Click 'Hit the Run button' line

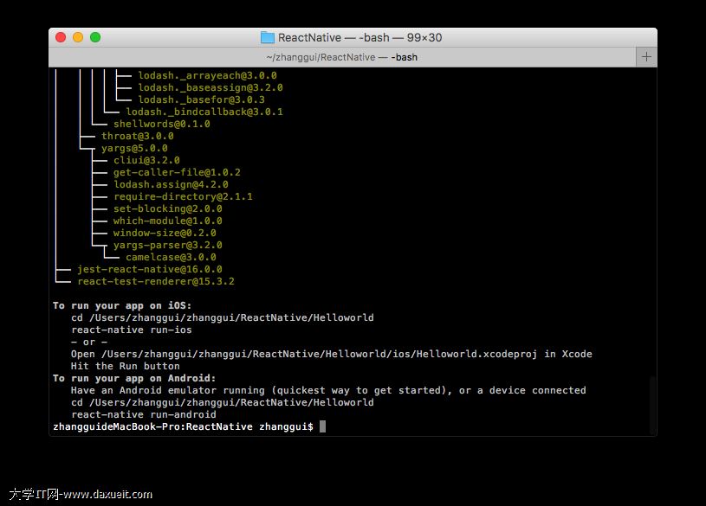click(x=125, y=367)
